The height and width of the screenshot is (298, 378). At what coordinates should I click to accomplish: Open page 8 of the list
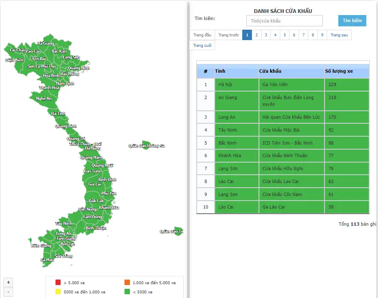coord(313,35)
